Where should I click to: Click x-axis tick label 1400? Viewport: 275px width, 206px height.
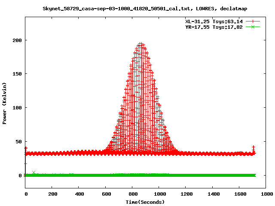point(214,194)
